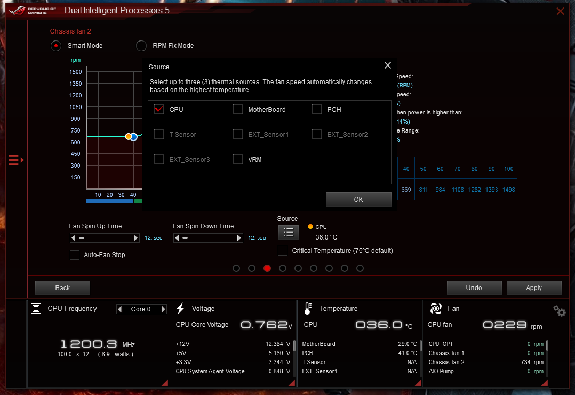The image size is (575, 395).
Task: Select RPM Fix Mode radio button
Action: tap(141, 46)
